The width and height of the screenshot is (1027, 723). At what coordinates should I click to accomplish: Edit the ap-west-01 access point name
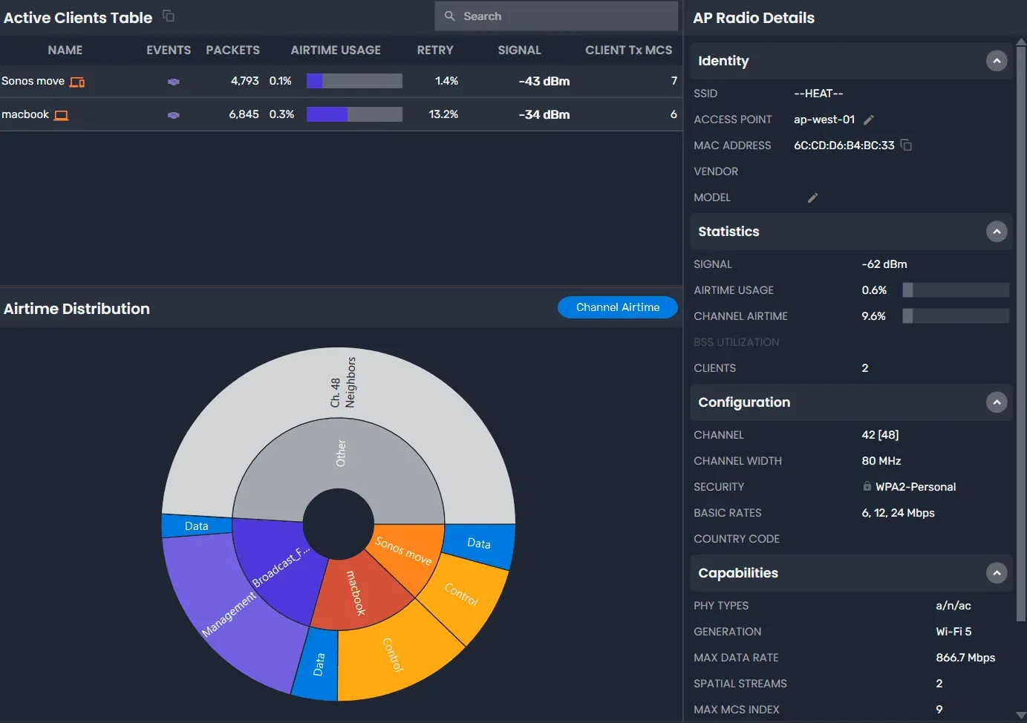[867, 120]
